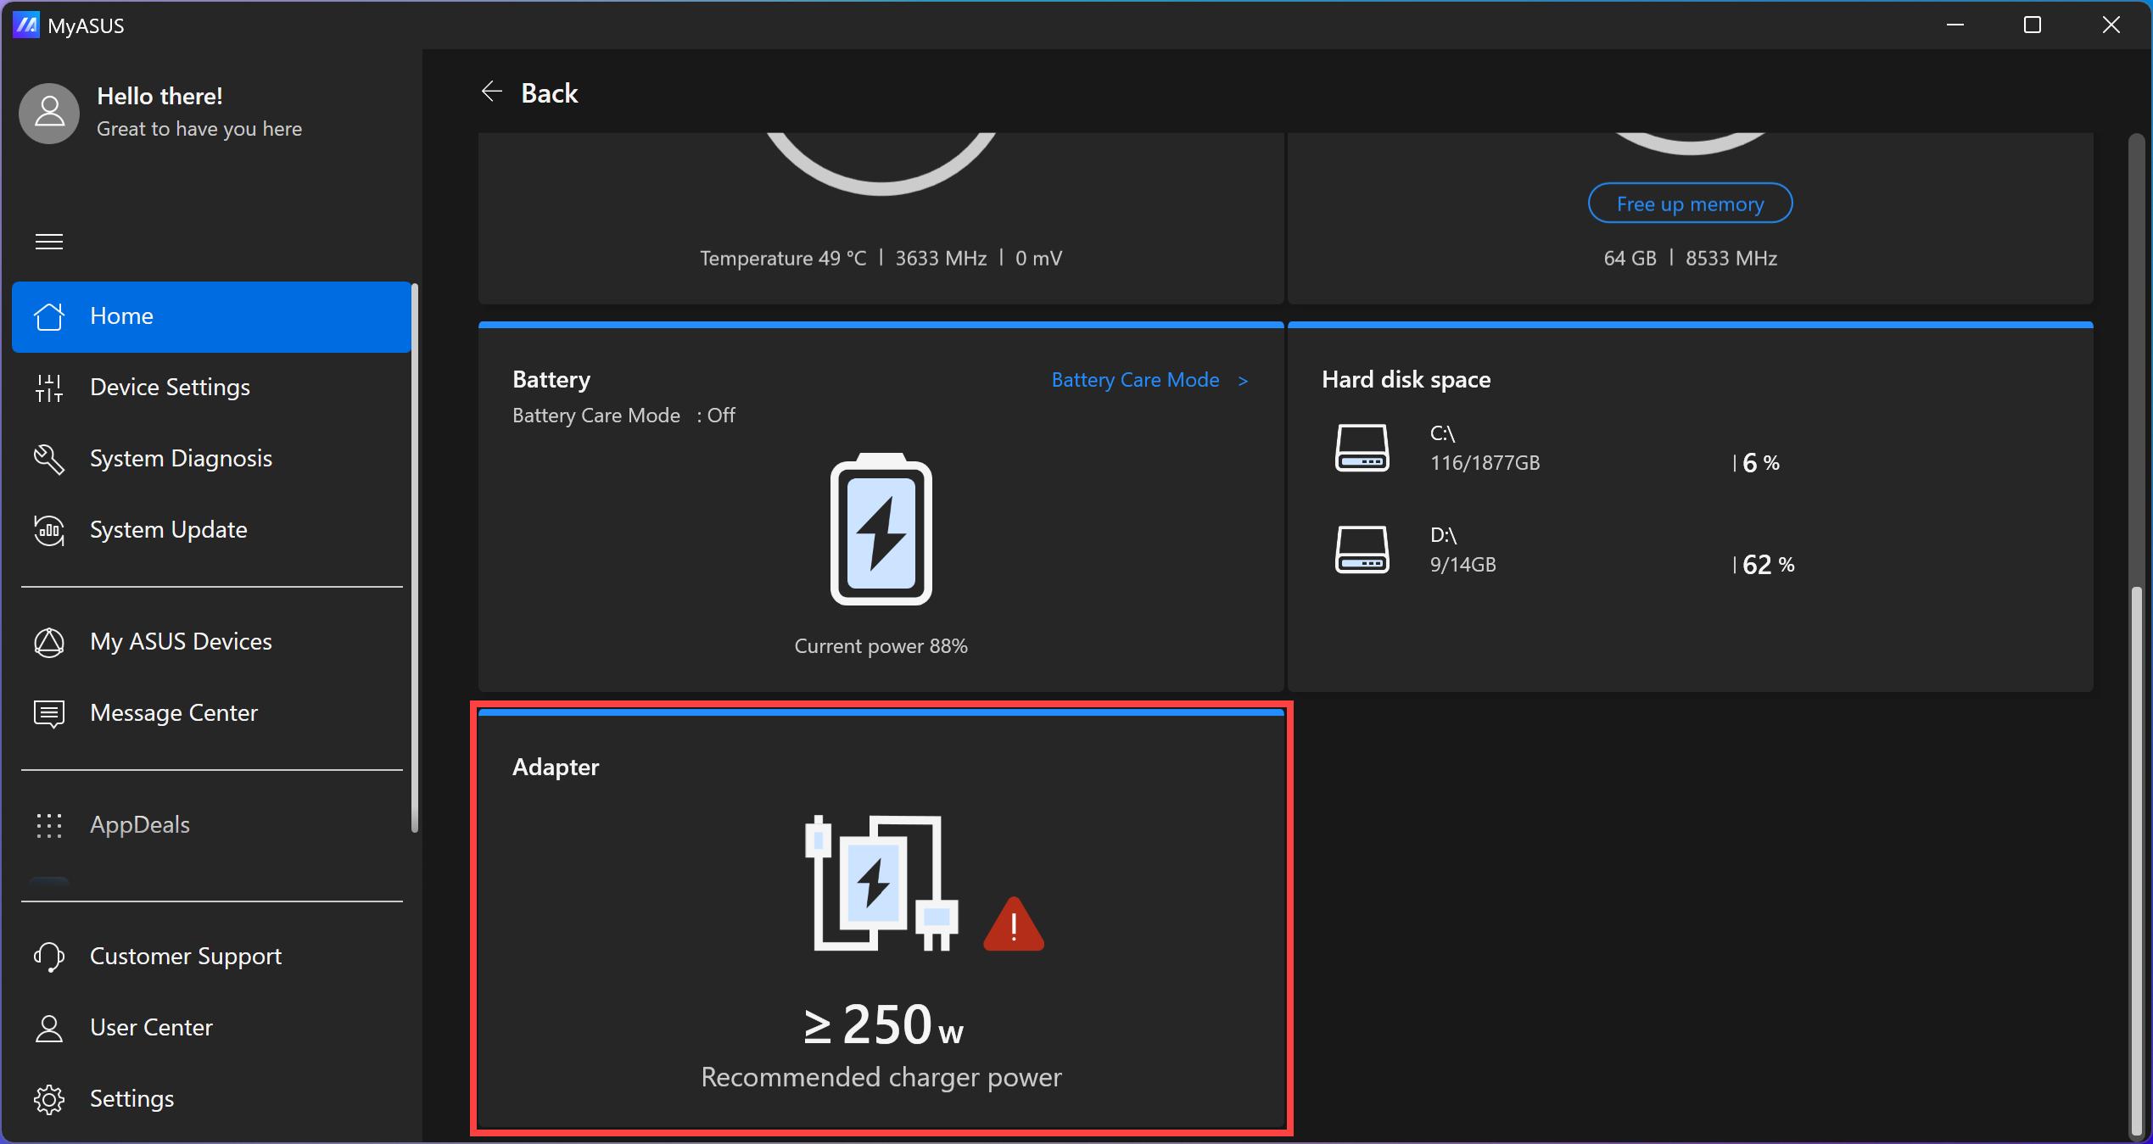2153x1144 pixels.
Task: Click the red warning triangle in Adapter
Action: (x=1014, y=924)
